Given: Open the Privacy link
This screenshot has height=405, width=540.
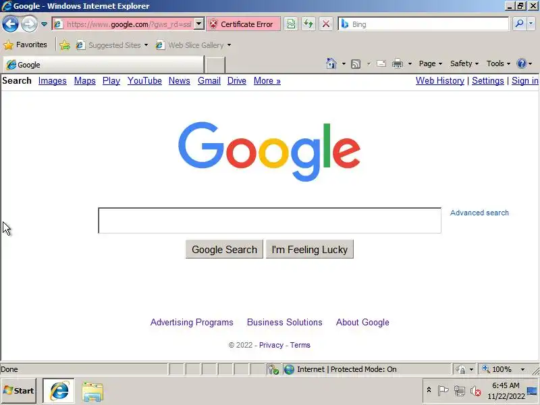Looking at the screenshot, I should coord(271,345).
